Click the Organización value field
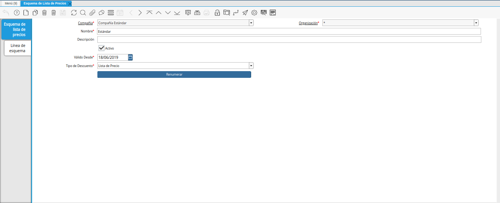 398,23
